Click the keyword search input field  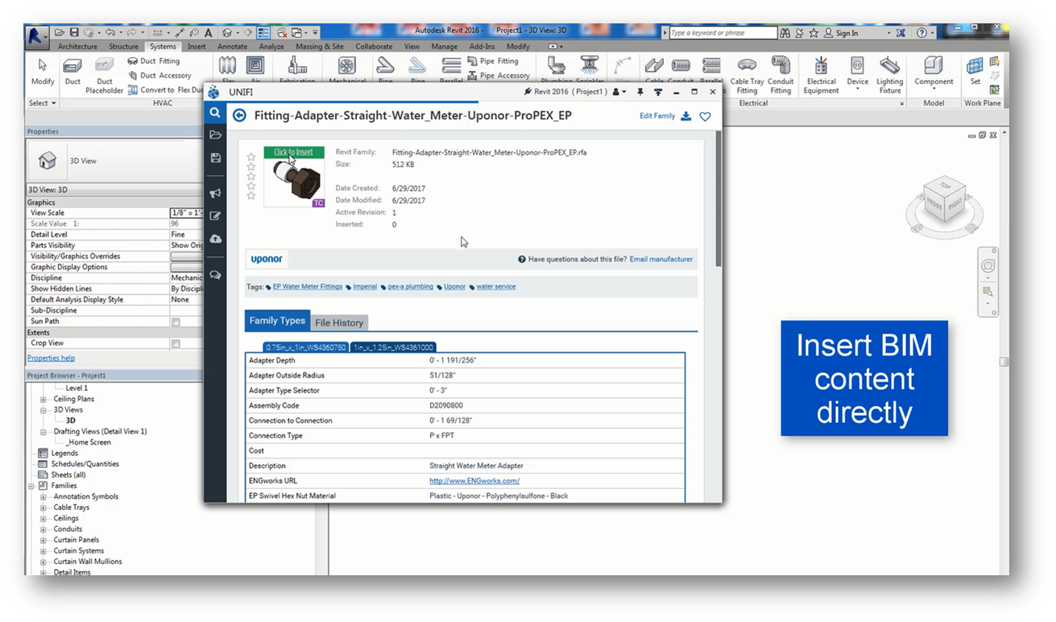coord(723,33)
